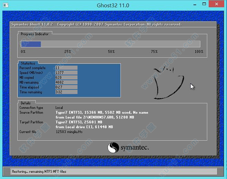Click the target line with 25601 MB

79,122
